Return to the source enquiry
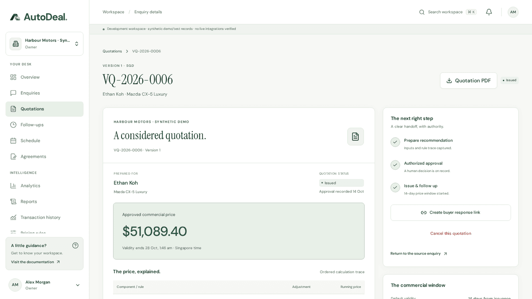The width and height of the screenshot is (532, 299). coord(419,254)
